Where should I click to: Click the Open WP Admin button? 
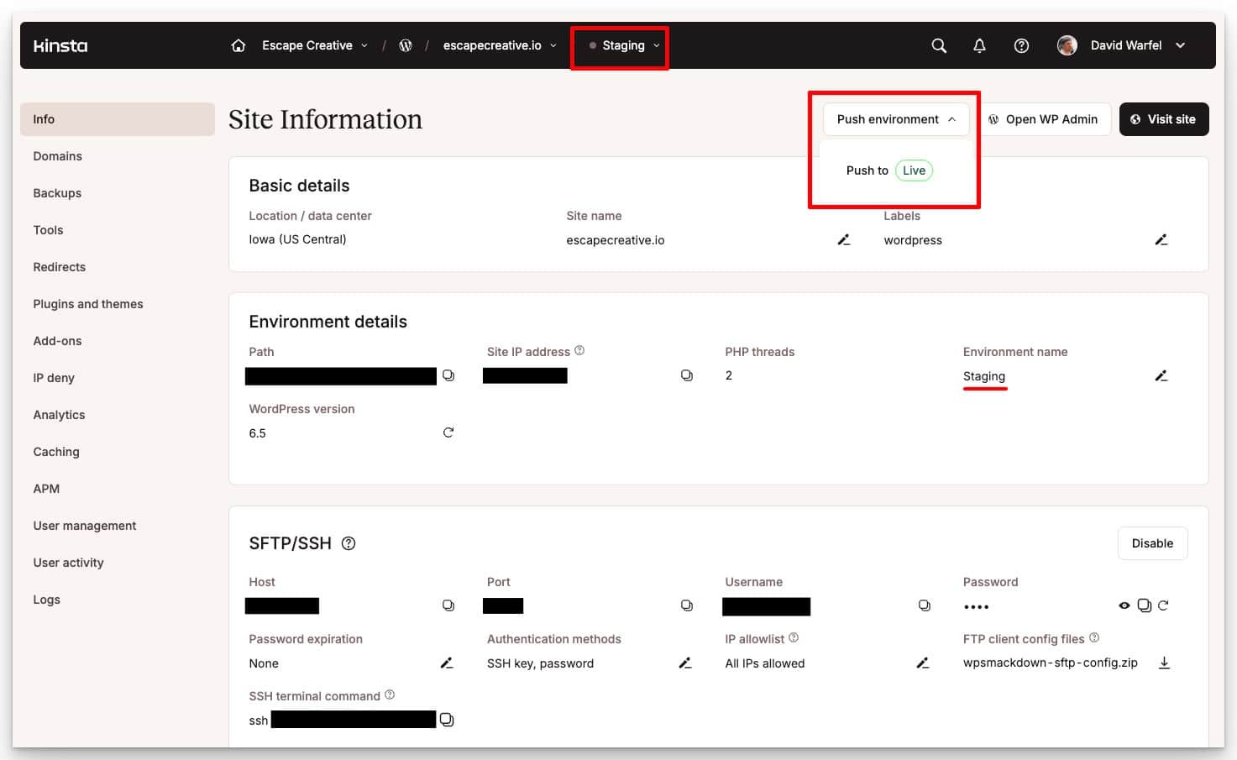(x=1043, y=119)
